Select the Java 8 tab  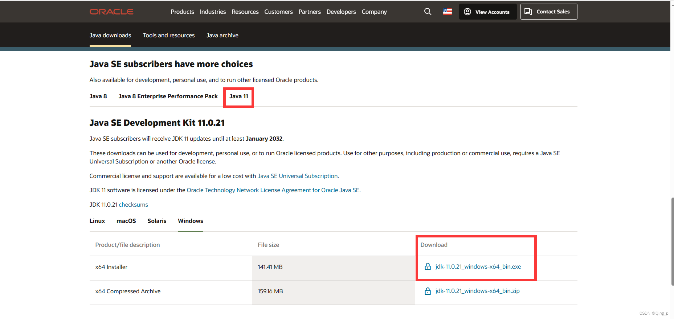pos(98,96)
